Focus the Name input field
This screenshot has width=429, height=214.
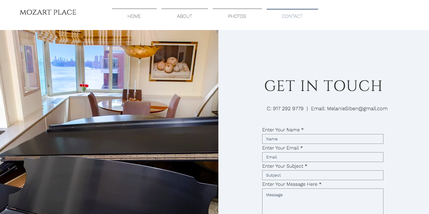[x=323, y=139]
